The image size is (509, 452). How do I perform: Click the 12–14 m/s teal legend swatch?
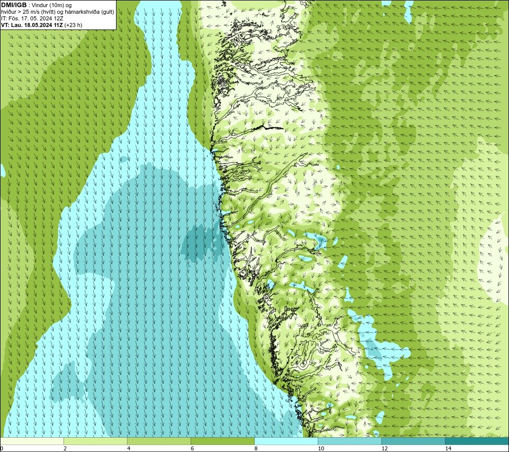click(413, 441)
